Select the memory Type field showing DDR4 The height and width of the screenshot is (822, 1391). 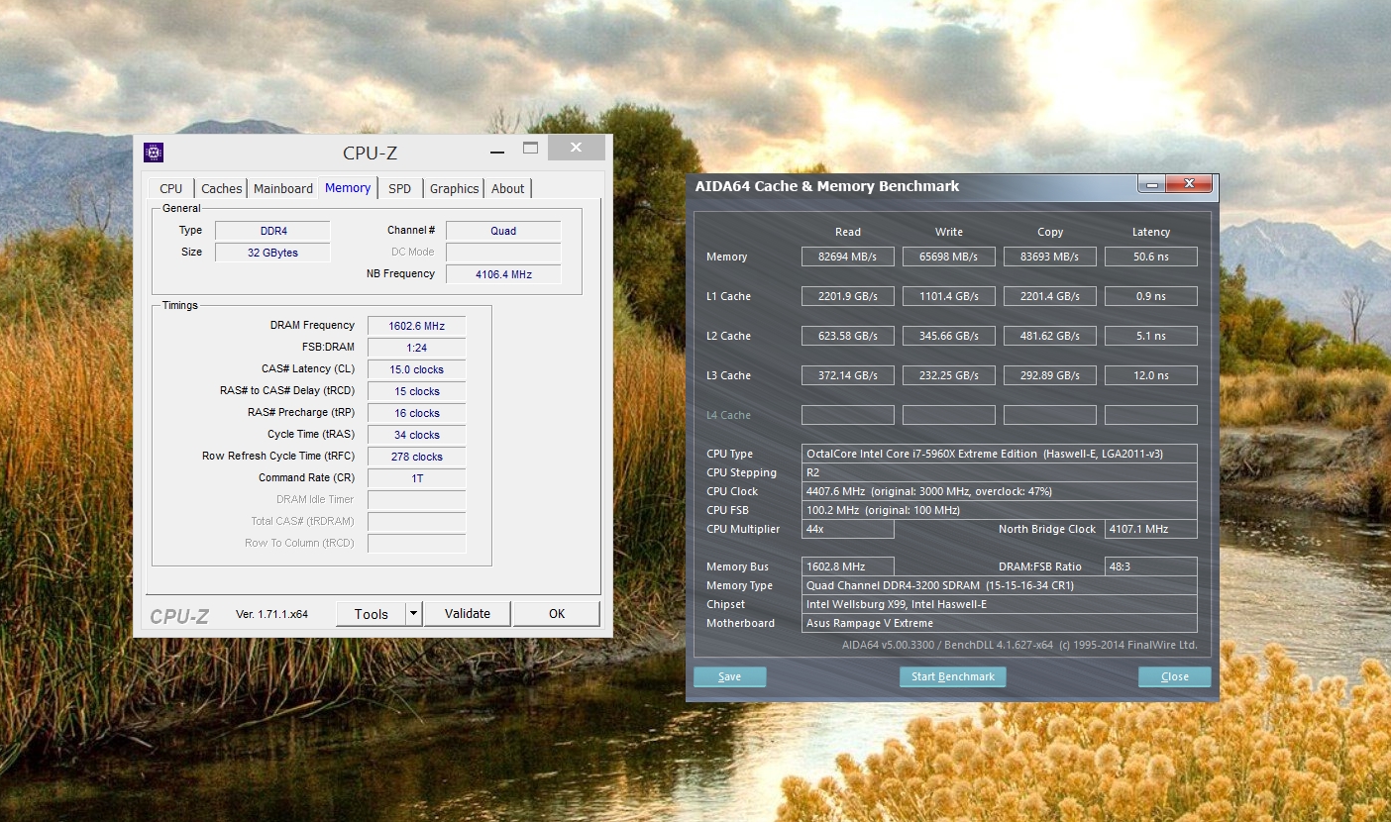[272, 231]
